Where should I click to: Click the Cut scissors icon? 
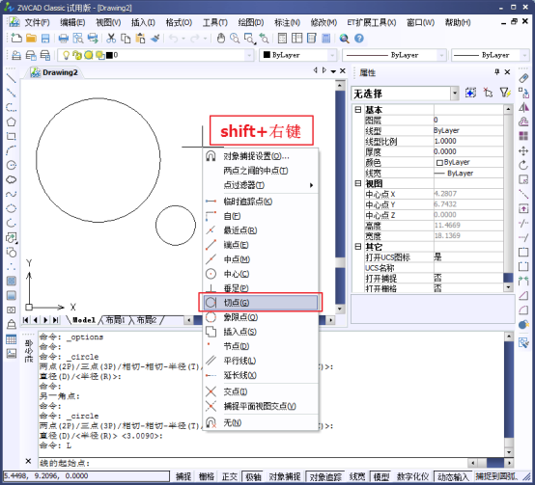pyautogui.click(x=111, y=39)
